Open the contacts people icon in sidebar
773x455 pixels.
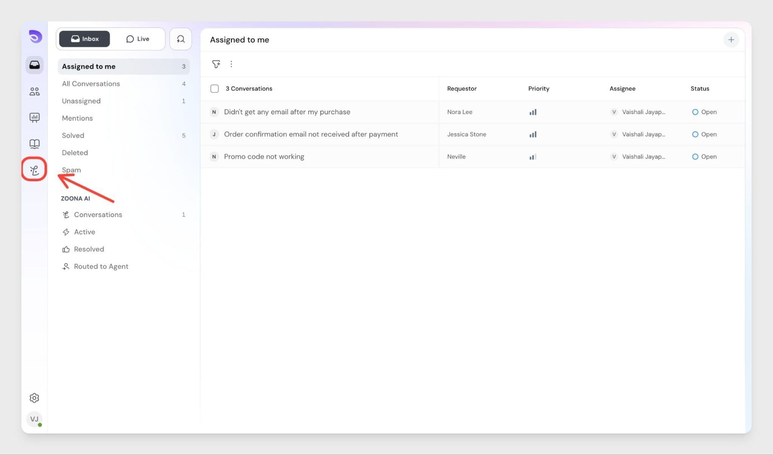click(34, 91)
